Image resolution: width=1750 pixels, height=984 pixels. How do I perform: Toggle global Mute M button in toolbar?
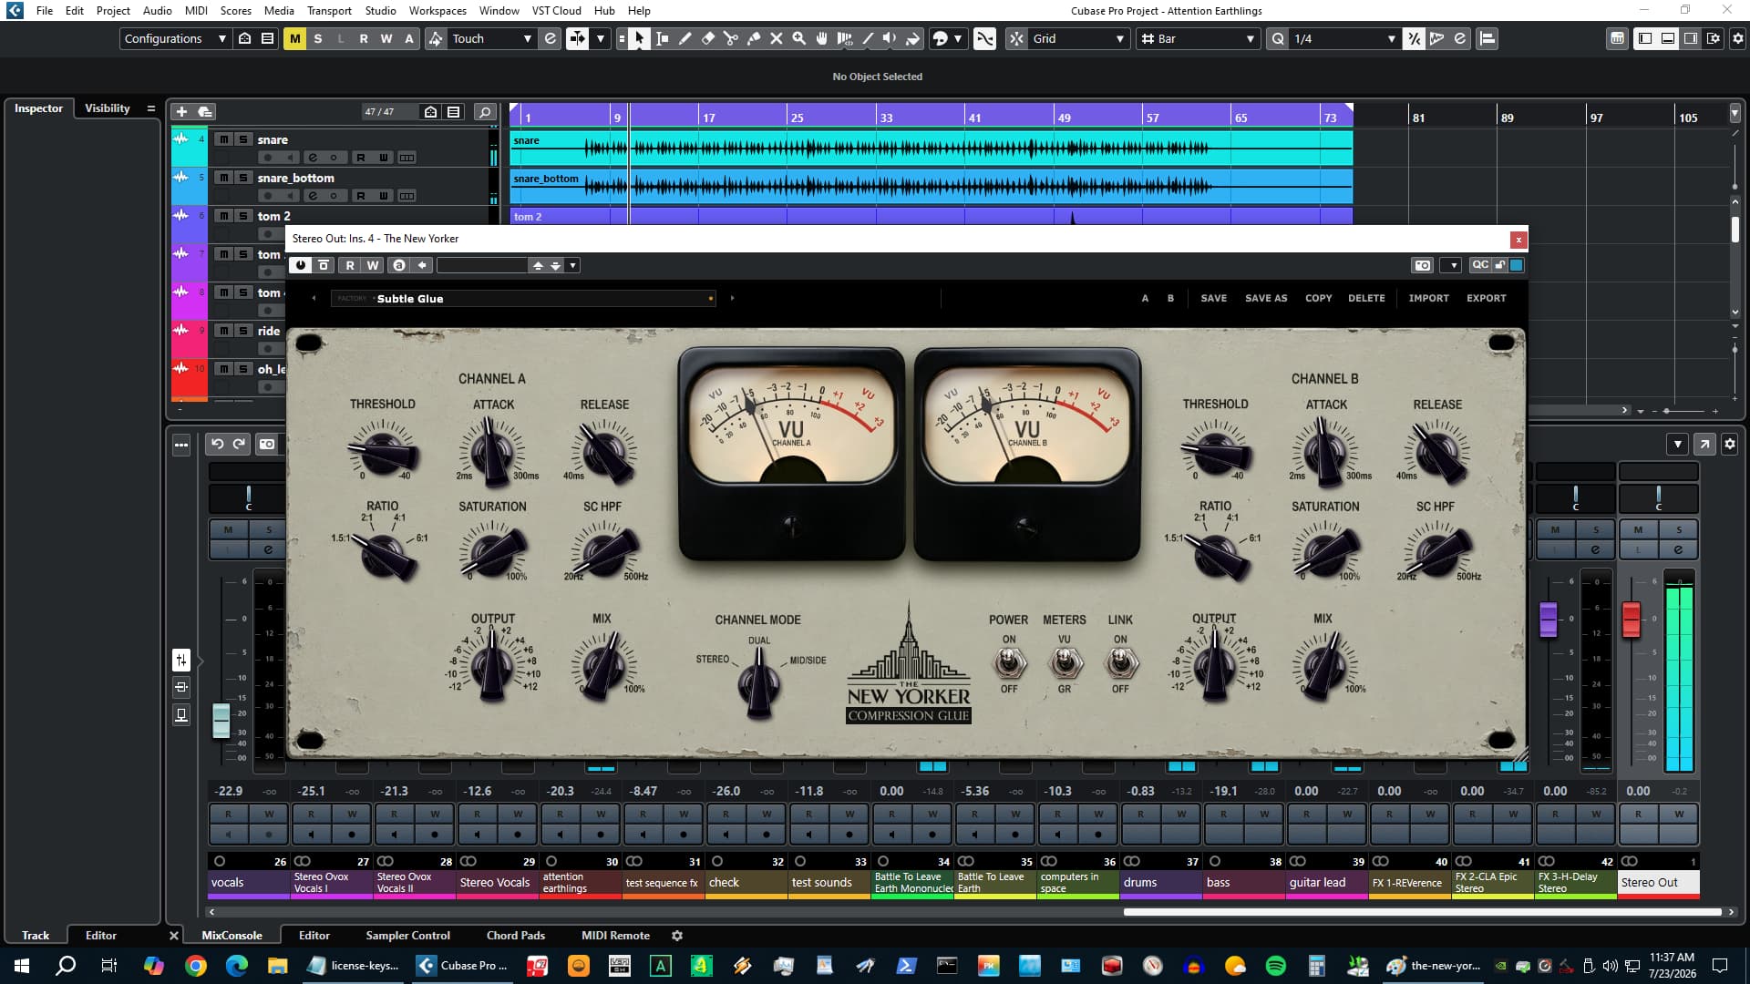[294, 38]
